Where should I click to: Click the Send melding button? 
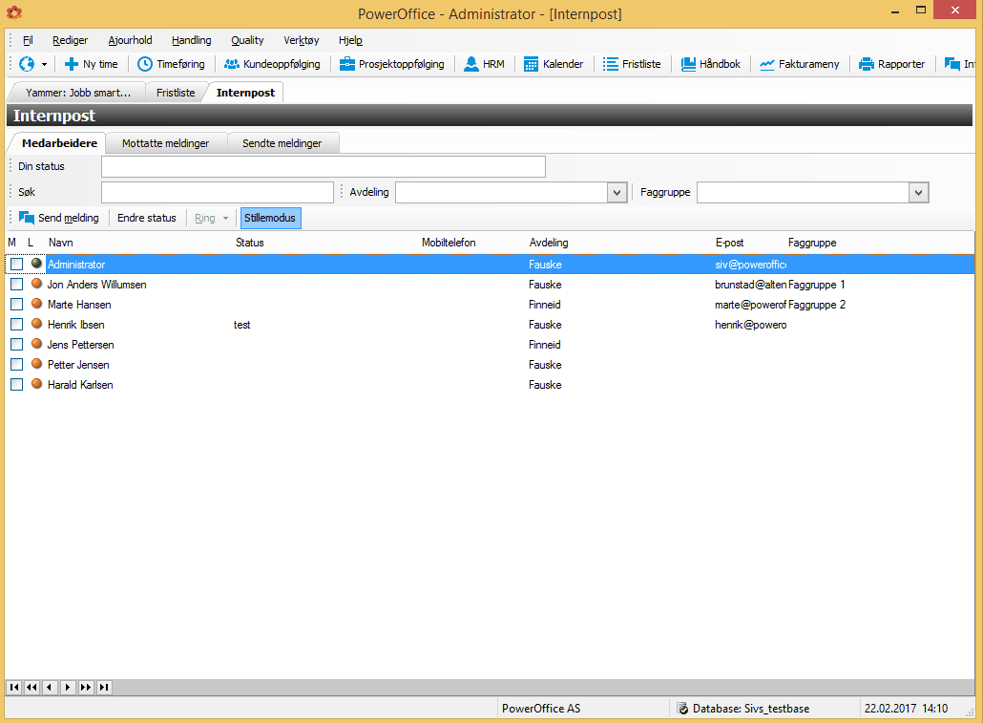point(59,218)
